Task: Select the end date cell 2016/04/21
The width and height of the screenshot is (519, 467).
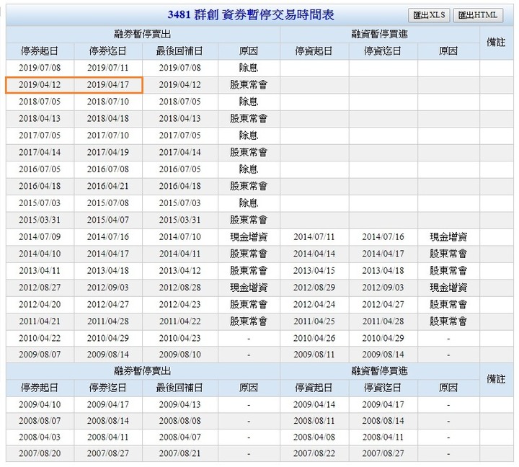Action: [108, 186]
